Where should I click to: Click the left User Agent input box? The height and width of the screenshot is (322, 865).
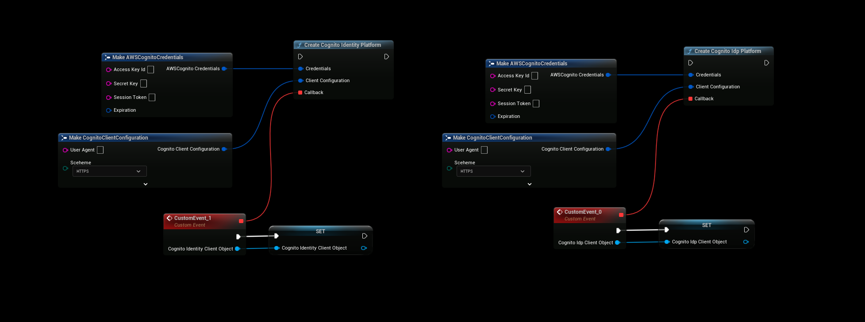click(x=100, y=150)
